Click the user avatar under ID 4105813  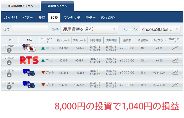(x=9, y=50)
